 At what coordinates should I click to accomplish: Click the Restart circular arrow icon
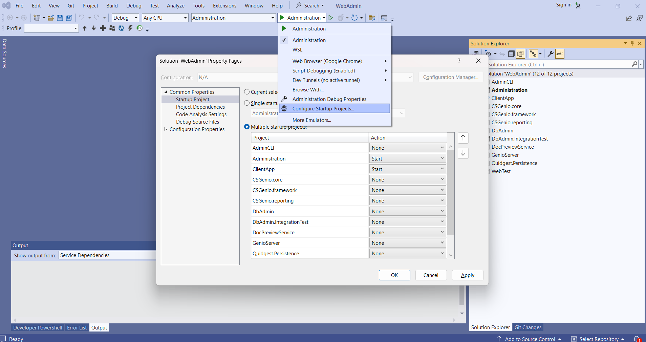[x=354, y=18]
